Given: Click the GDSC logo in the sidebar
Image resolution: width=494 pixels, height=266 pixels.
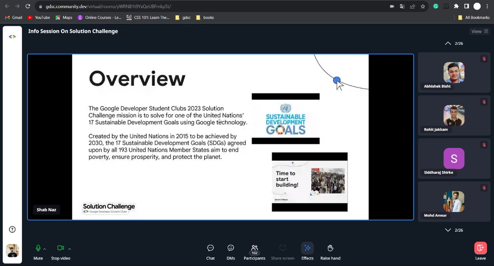Looking at the screenshot, I should click(12, 37).
